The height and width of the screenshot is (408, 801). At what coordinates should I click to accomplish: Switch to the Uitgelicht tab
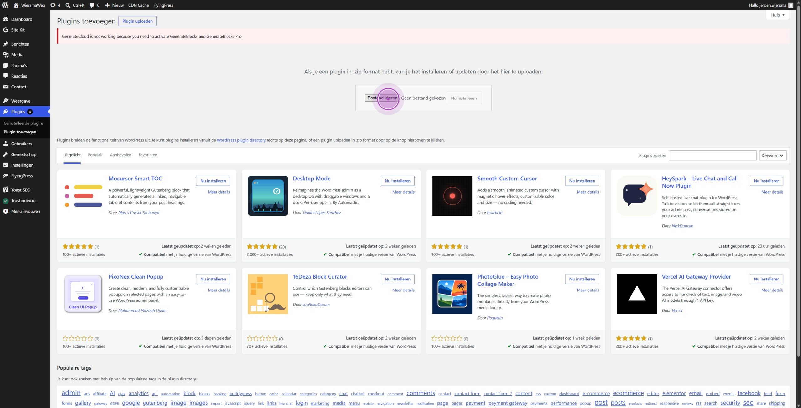coord(72,155)
